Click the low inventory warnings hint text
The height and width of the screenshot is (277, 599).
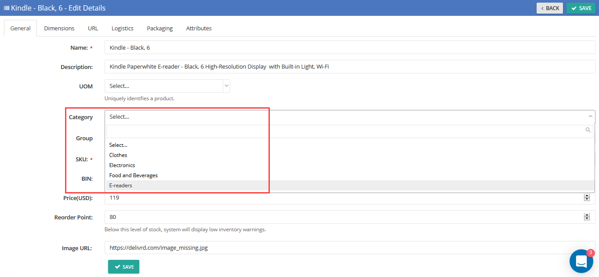click(x=185, y=230)
